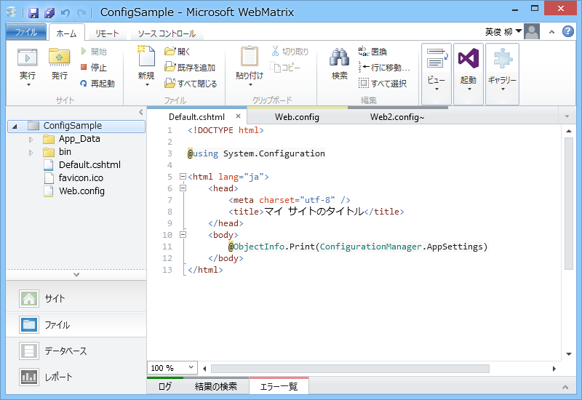Click the 貼り付け clipboard icon

pos(250,57)
